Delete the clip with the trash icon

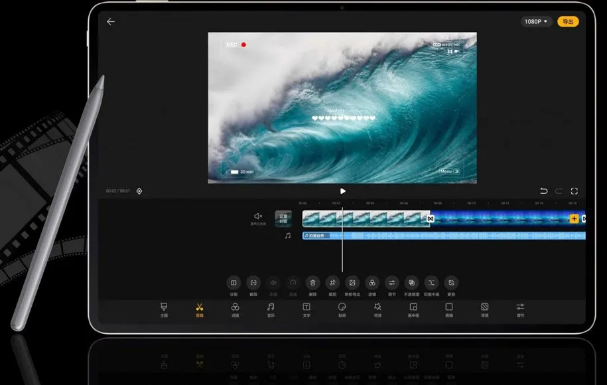pos(313,283)
